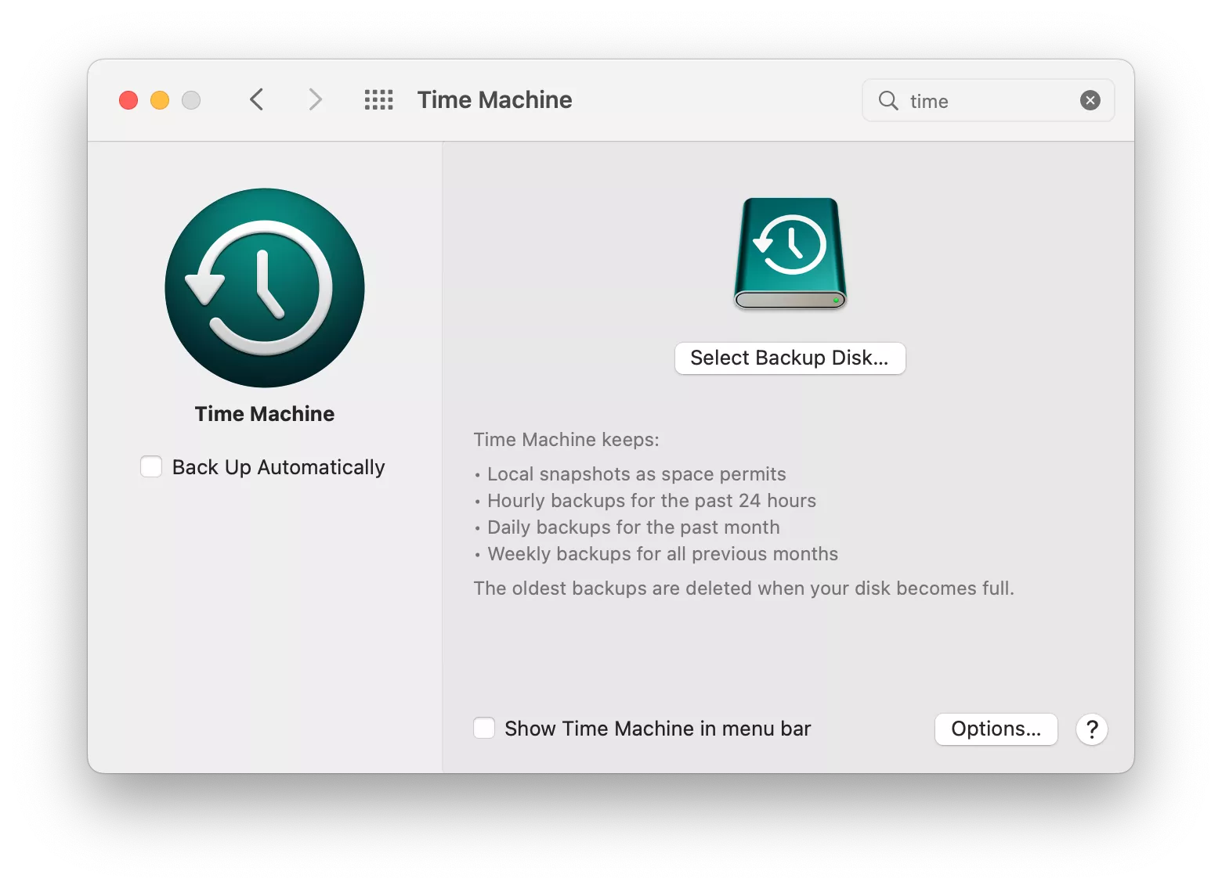Click the large Time Machine clock icon

coord(265,287)
